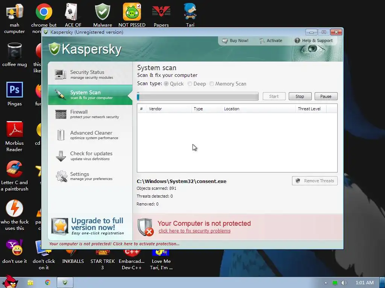Click the scan progress bar
385x288 pixels.
point(198,96)
